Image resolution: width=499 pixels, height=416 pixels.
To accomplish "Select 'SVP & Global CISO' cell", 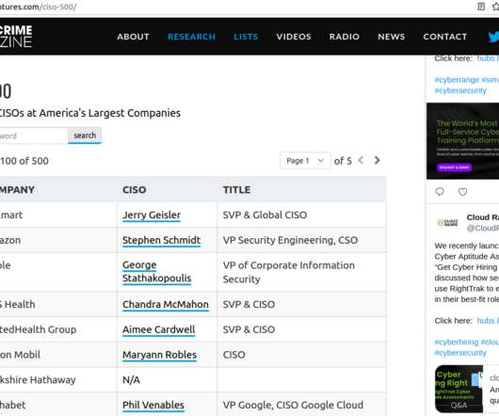I will click(x=301, y=215).
